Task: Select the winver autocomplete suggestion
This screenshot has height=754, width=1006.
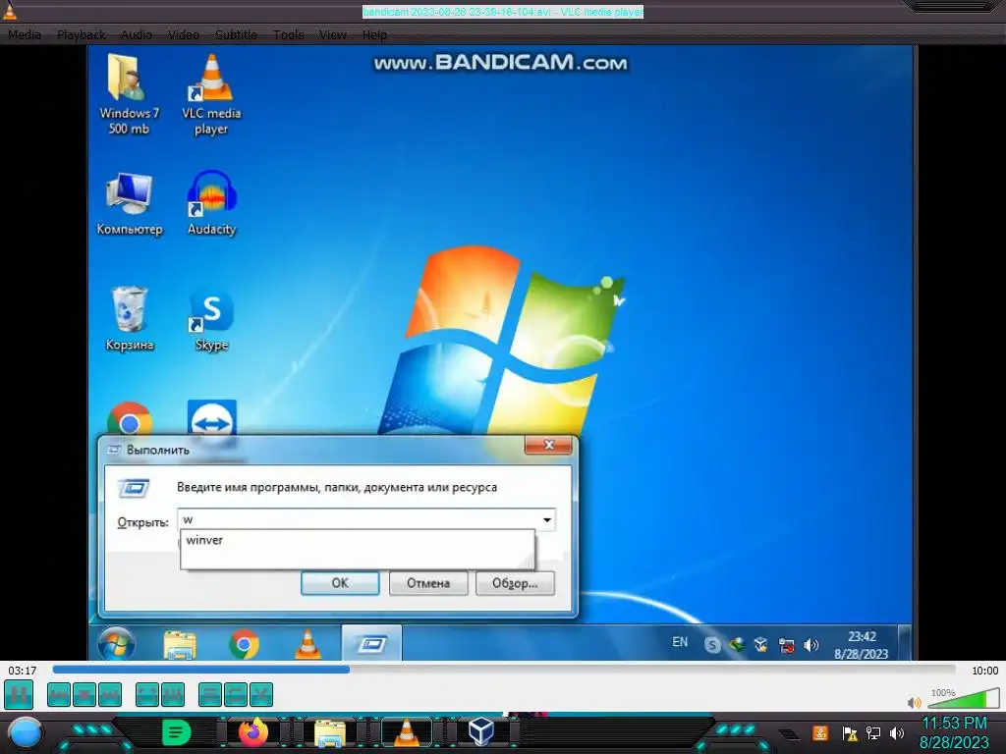Action: pos(358,541)
